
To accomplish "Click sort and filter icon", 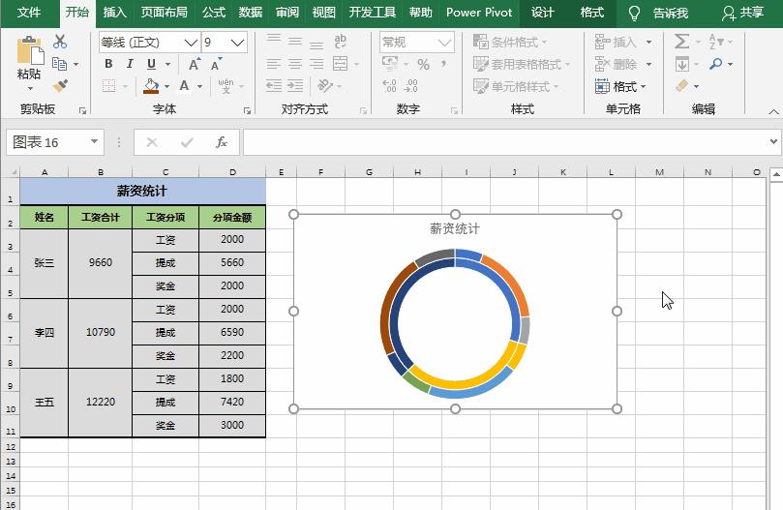I will [x=716, y=42].
